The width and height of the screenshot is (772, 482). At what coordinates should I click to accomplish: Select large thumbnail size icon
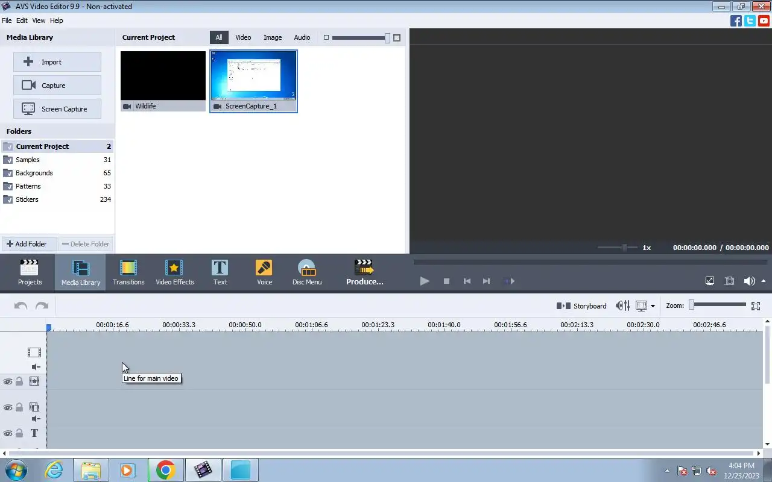tap(397, 37)
